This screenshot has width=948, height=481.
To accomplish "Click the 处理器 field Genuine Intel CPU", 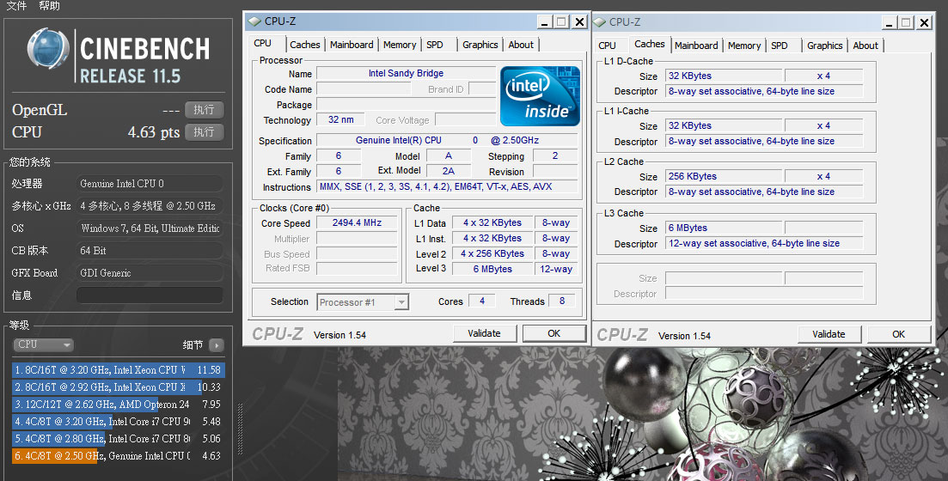I will 150,183.
